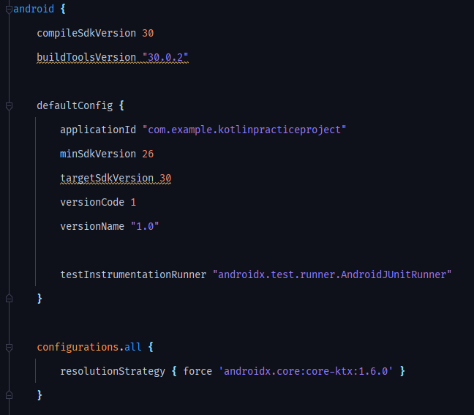Click underlined buildToolsVersion keyword

[86, 57]
